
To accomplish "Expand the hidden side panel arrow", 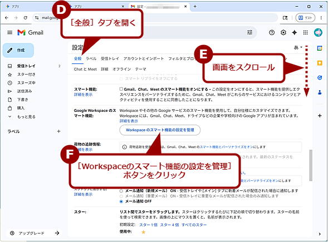I will [x=320, y=234].
